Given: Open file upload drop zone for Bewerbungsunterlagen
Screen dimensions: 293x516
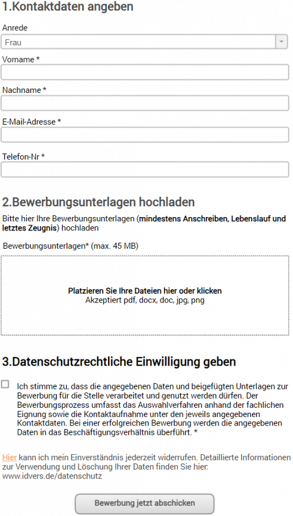Looking at the screenshot, I should pyautogui.click(x=145, y=295).
